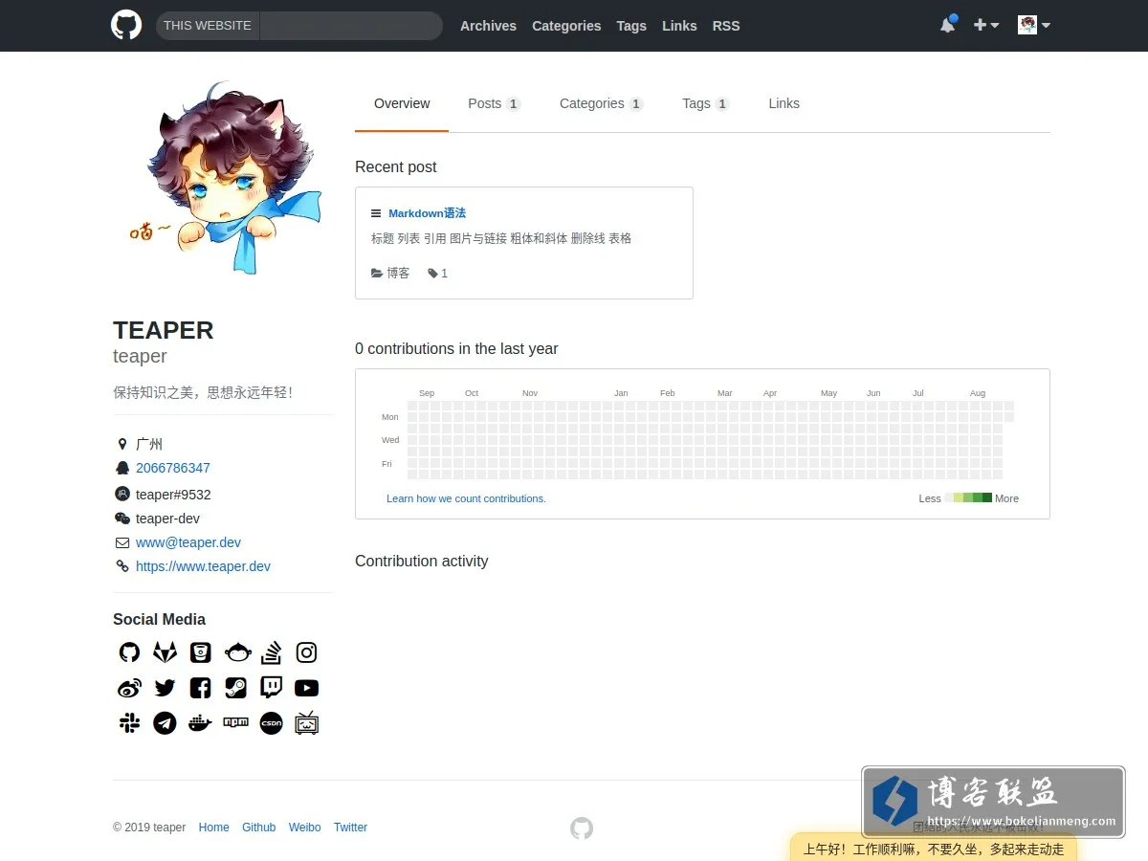Open the GitHub social media icon
Screen dimensions: 1148x861
click(x=129, y=652)
